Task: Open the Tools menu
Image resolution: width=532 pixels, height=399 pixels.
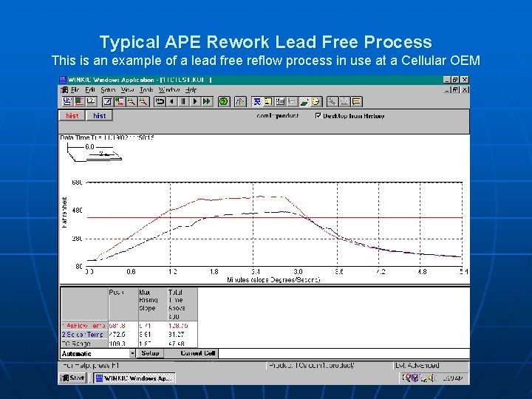Action: 146,90
